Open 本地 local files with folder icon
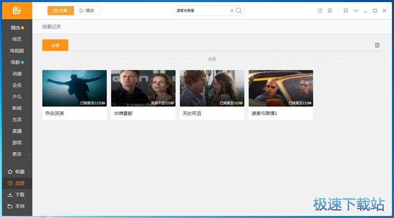This screenshot has height=218, width=394. 17,206
